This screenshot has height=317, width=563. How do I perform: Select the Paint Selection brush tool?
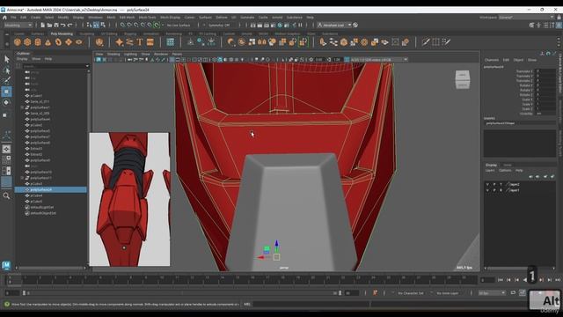6,80
